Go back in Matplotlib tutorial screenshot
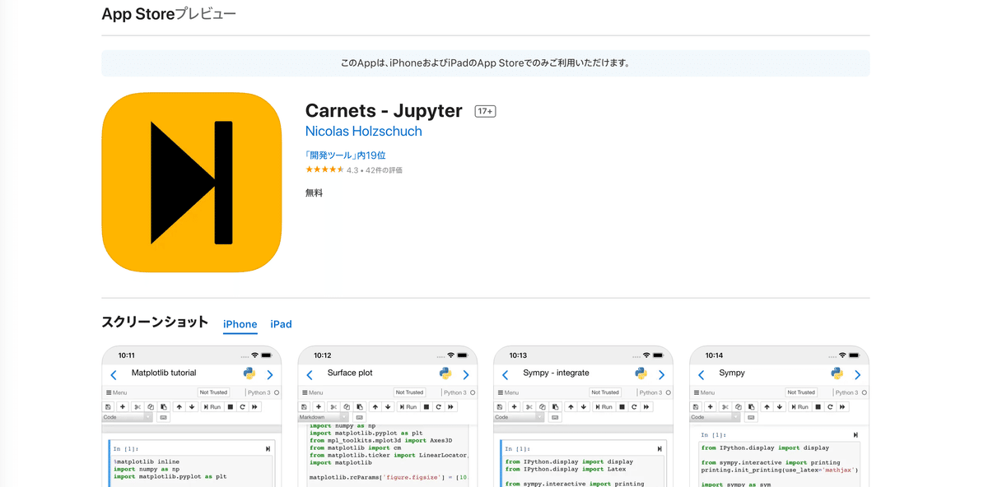The width and height of the screenshot is (988, 487). (114, 375)
